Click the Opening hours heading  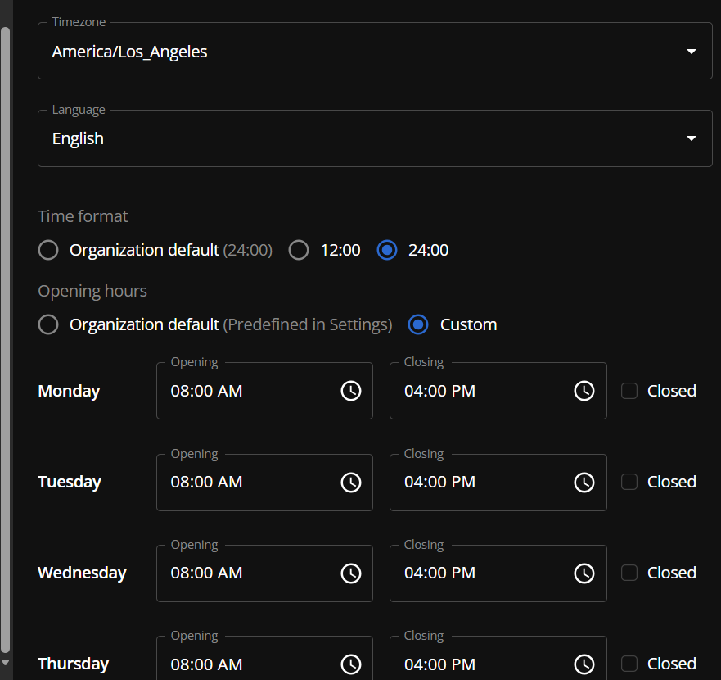[x=92, y=291]
